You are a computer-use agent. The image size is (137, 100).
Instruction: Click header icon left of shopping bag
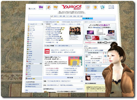pyautogui.click(x=88, y=7)
